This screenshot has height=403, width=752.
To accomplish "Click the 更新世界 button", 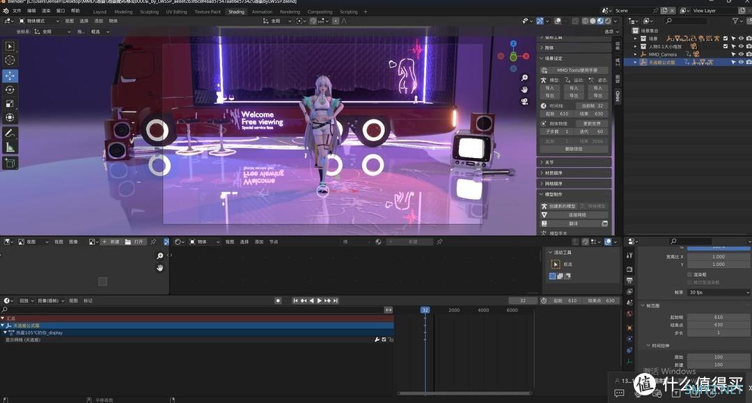I will (x=592, y=124).
